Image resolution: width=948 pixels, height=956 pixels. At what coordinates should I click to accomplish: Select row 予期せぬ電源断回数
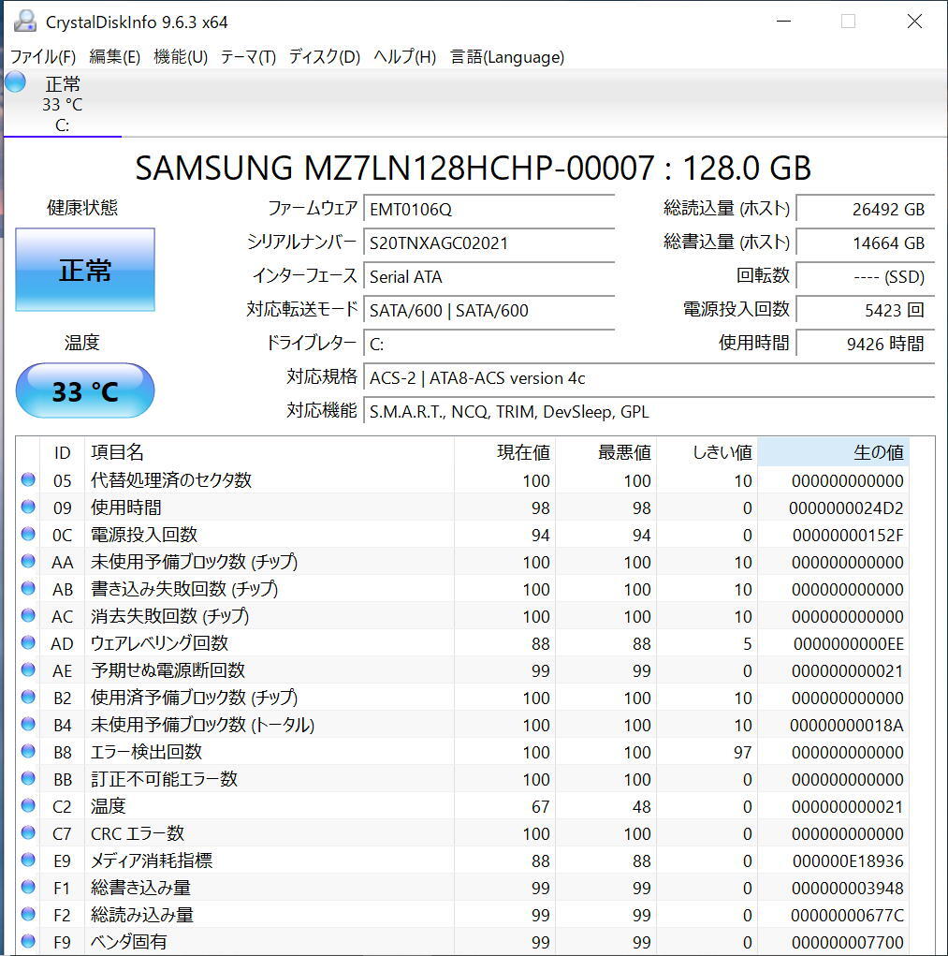(x=462, y=670)
